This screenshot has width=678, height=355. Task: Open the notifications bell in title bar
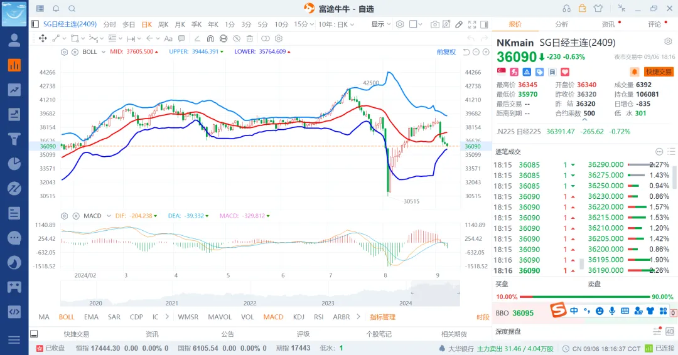tap(56, 8)
